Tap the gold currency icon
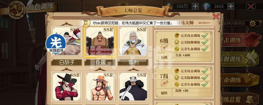Screen dimensions: 263x105 coord(169,6)
